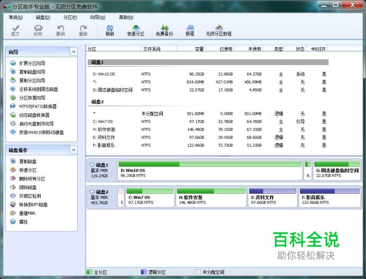Open 无损分区教程 in the toolbar
366x279 pixels.
click(218, 30)
